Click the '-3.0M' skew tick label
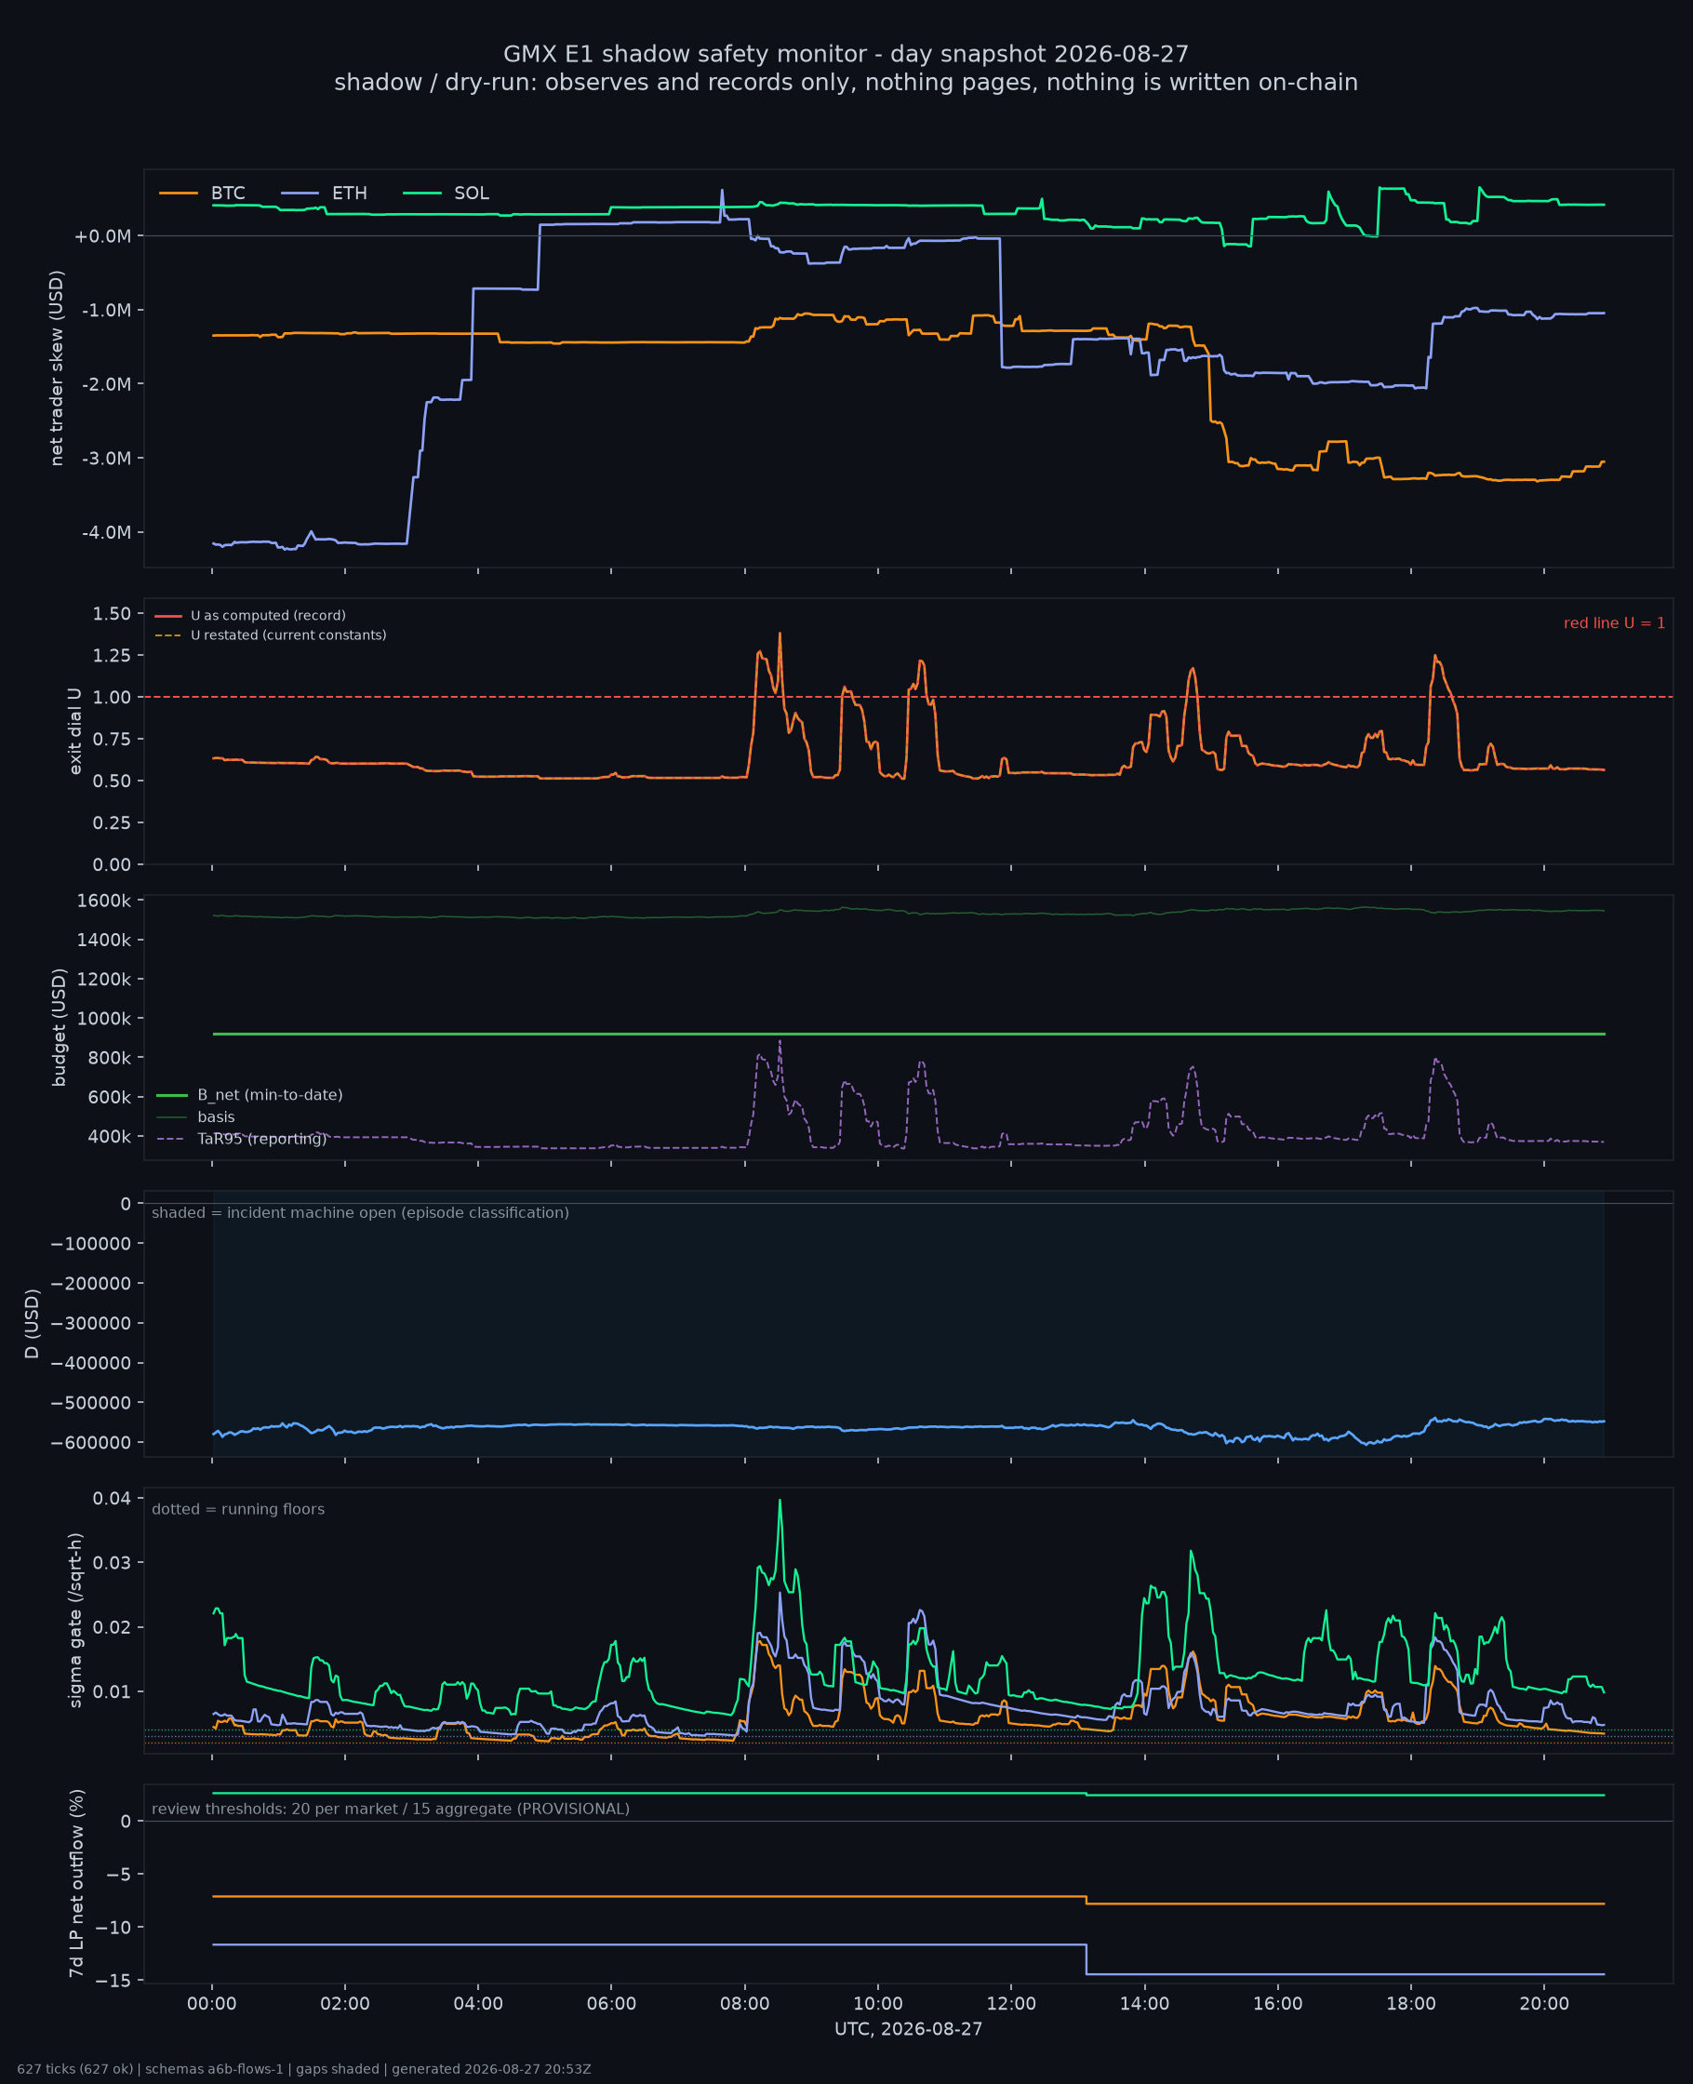Image resolution: width=1693 pixels, height=2084 pixels. [105, 459]
